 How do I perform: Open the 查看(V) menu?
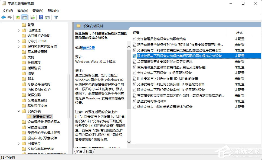[38, 11]
